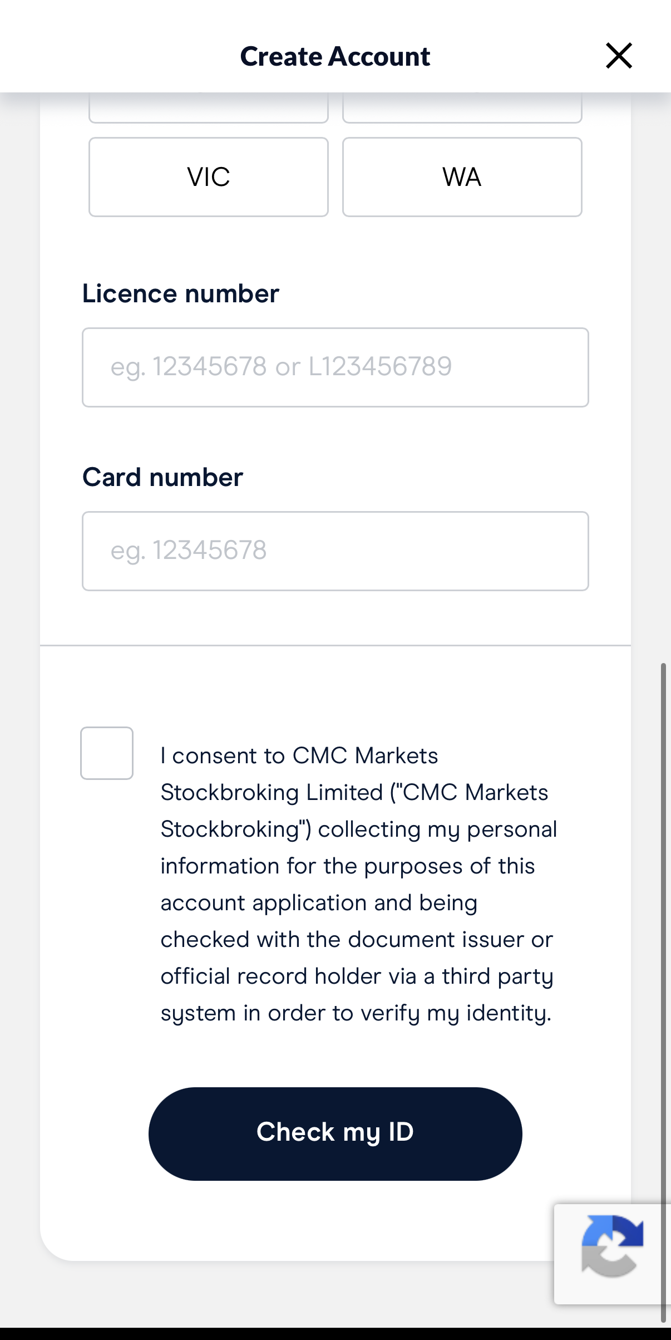This screenshot has height=1340, width=671.
Task: Choose WA as licence state
Action: pos(462,177)
